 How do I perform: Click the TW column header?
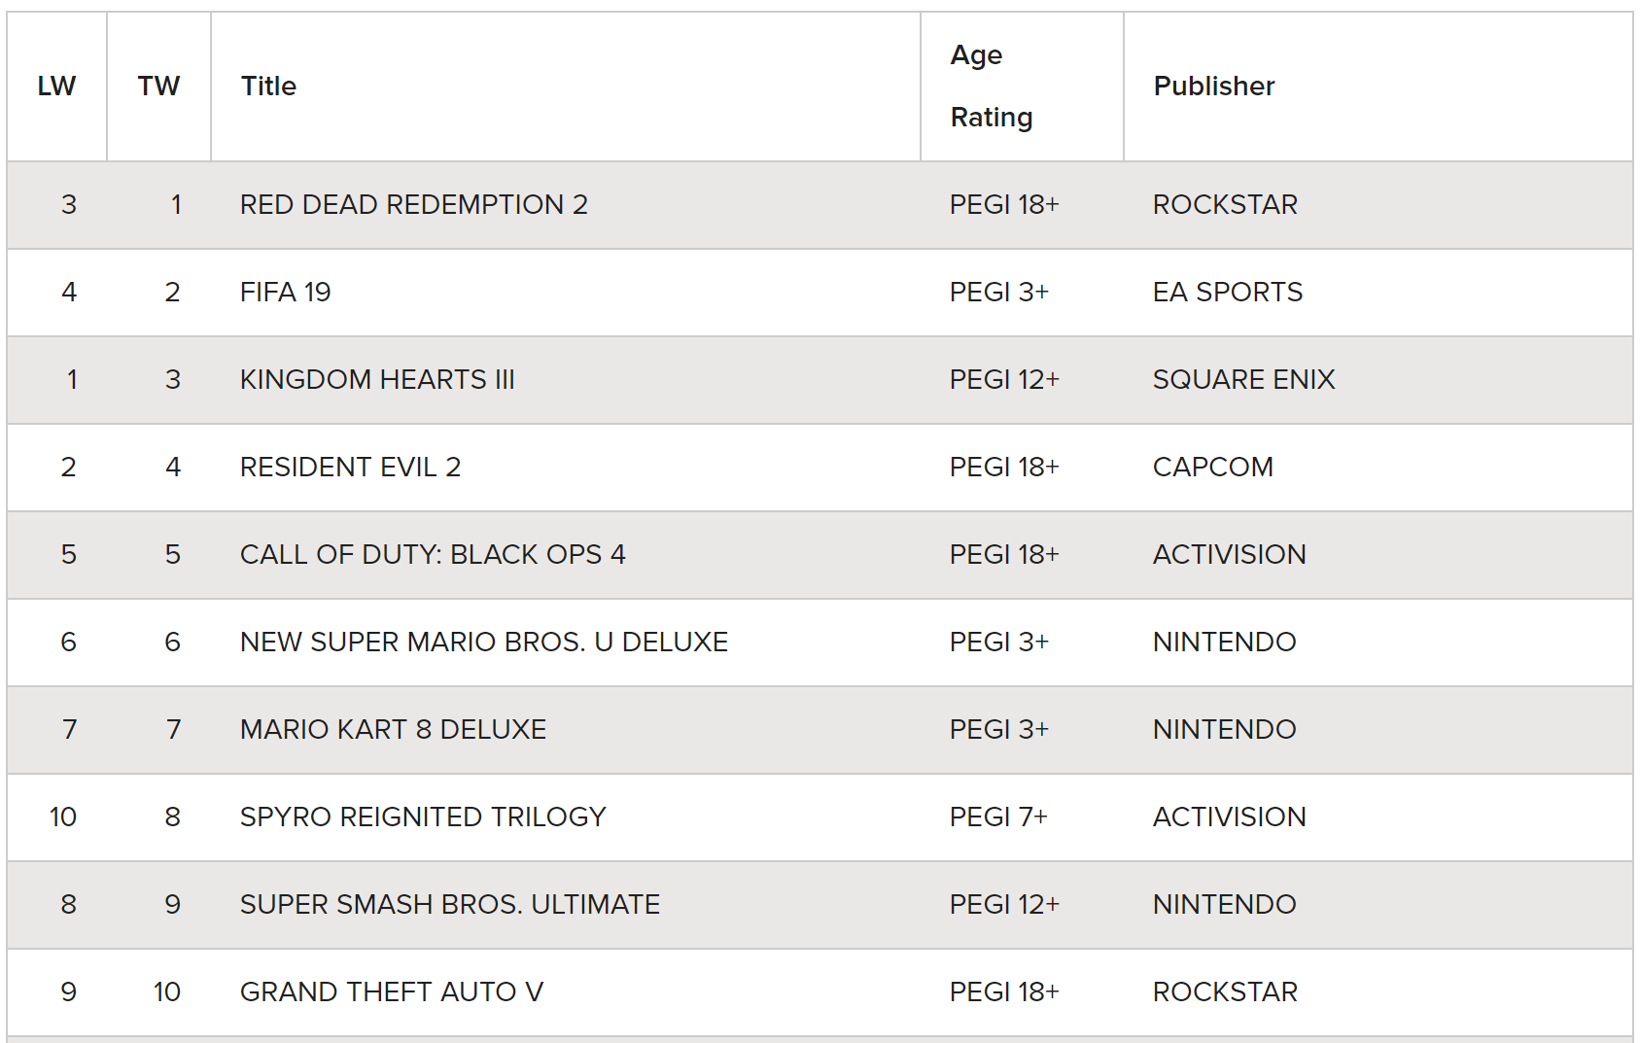[x=158, y=87]
